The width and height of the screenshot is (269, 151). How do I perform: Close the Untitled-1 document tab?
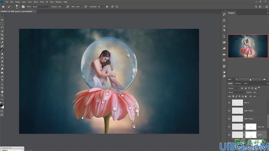point(35,11)
